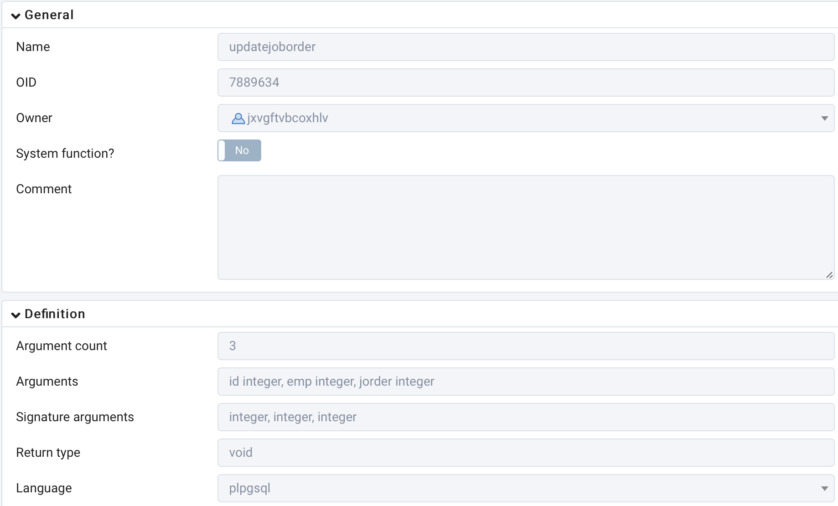Click the General section header title

49,15
